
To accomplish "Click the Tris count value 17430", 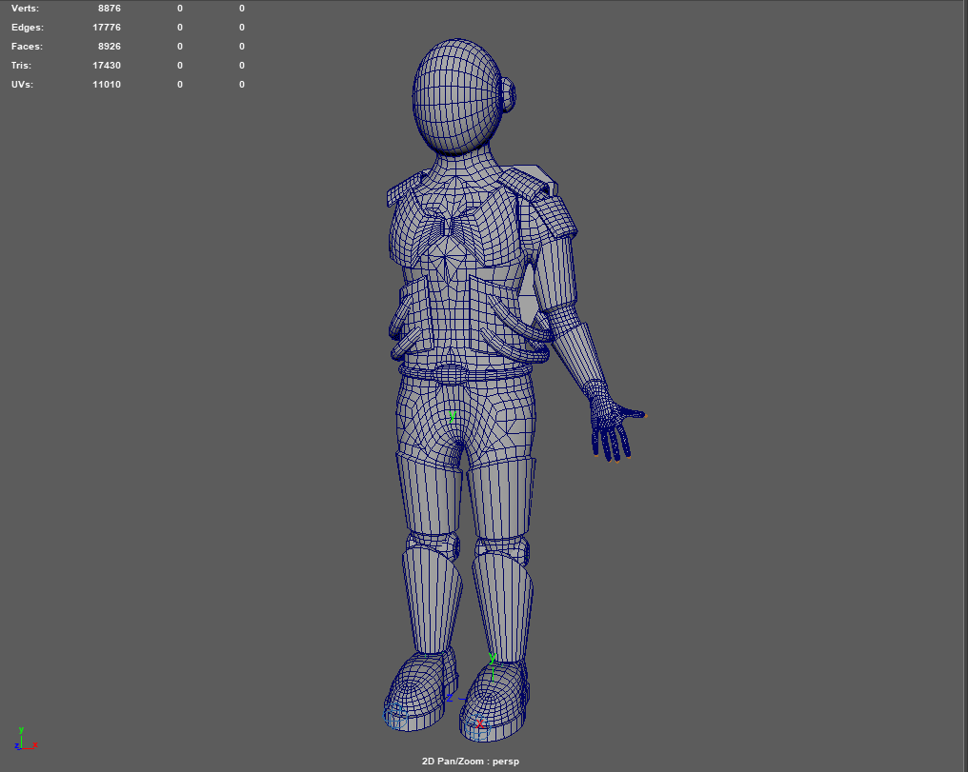I will click(x=106, y=66).
